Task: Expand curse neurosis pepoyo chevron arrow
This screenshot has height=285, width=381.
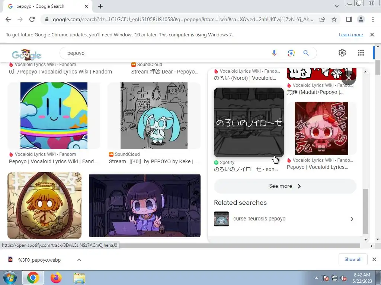Action: 352,219
